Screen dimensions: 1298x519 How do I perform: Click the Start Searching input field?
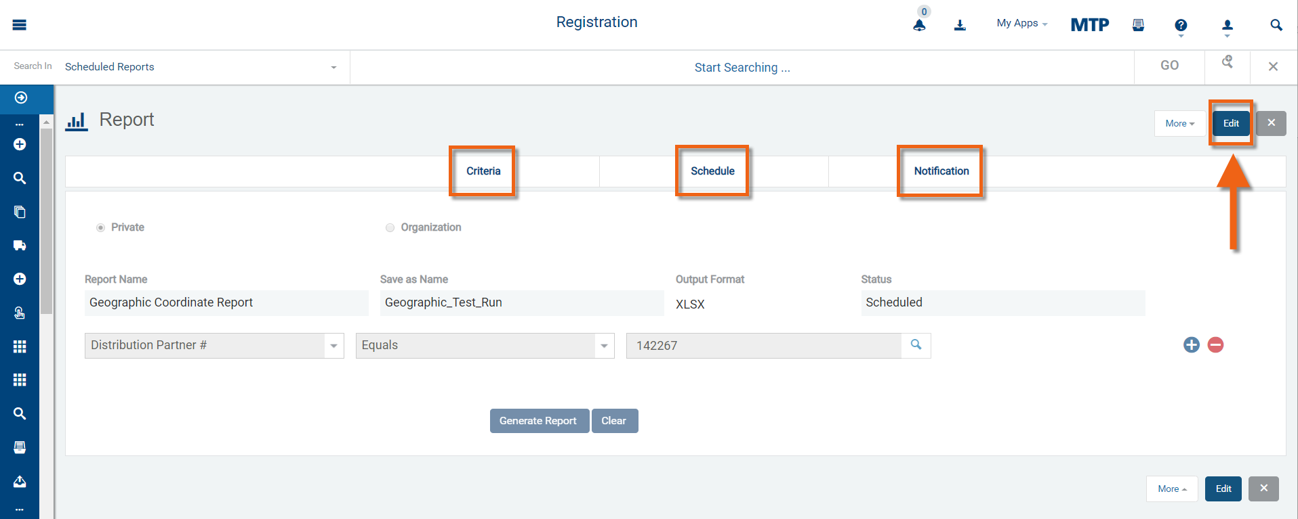click(x=742, y=68)
